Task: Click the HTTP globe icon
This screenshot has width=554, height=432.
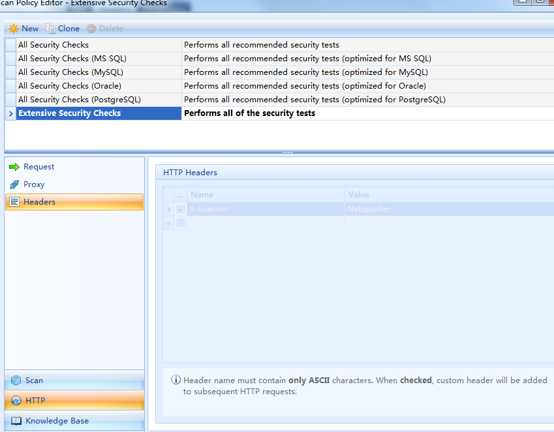Action: coord(16,401)
